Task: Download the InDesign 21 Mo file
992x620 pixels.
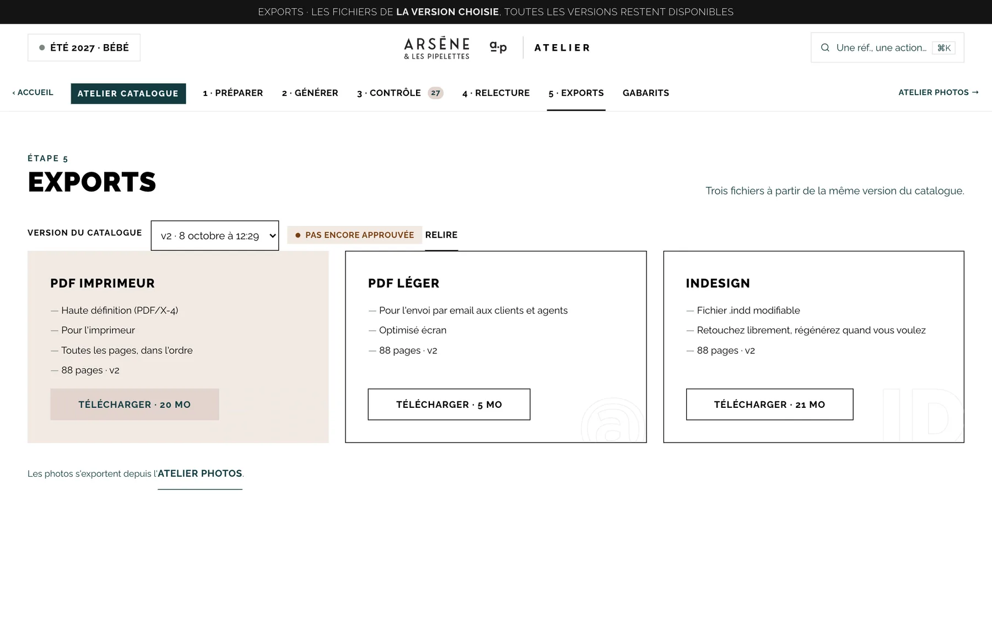Action: pos(769,405)
